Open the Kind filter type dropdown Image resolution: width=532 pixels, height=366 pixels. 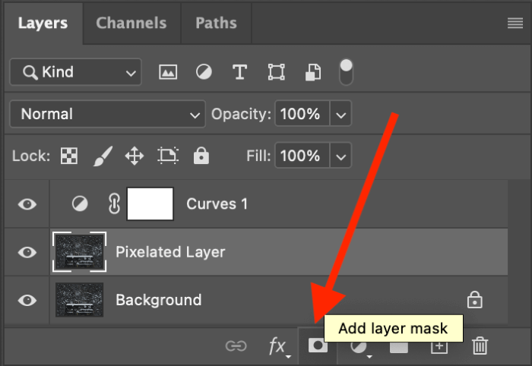point(74,72)
